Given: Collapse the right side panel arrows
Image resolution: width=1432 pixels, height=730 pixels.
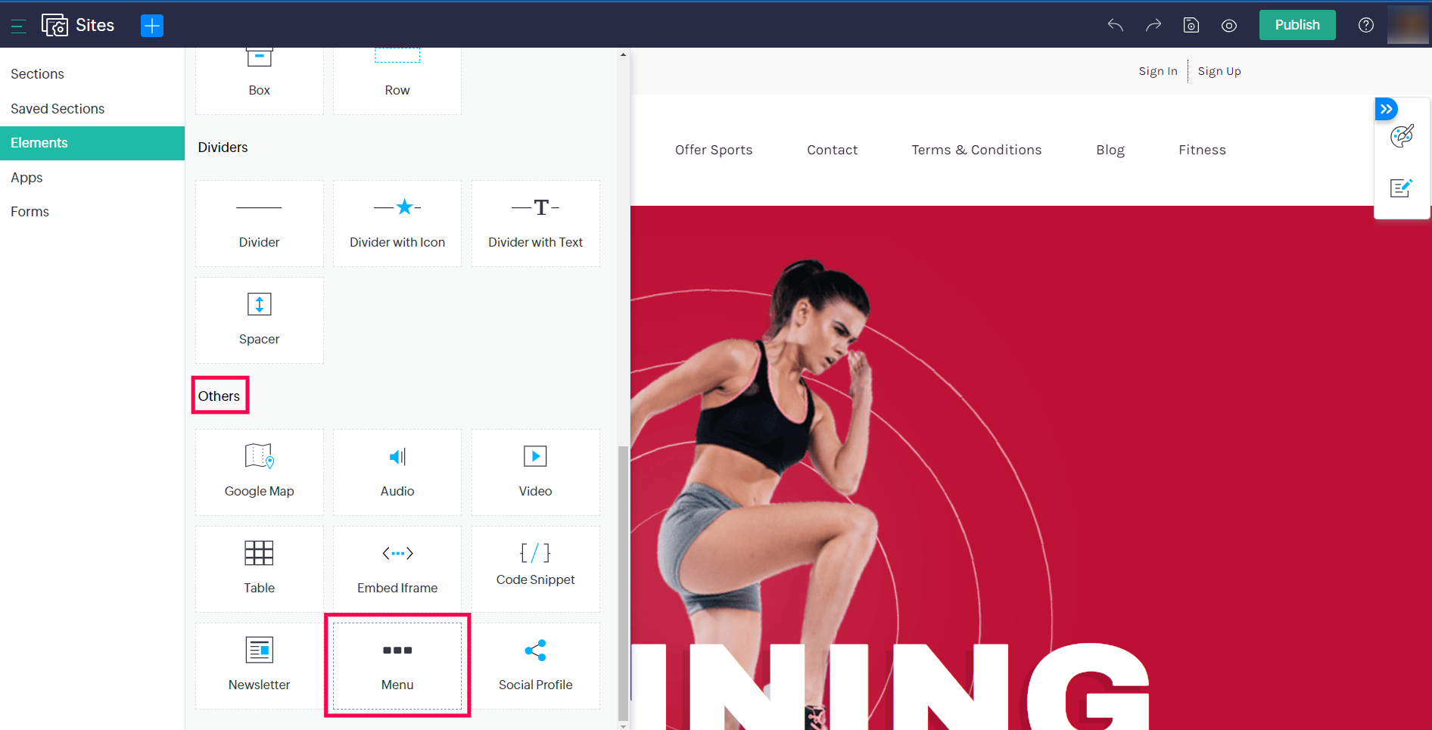Looking at the screenshot, I should pyautogui.click(x=1386, y=109).
